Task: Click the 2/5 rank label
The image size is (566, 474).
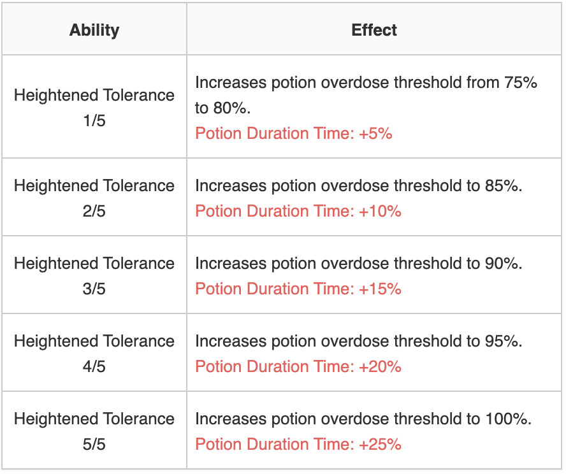Action: pyautogui.click(x=94, y=211)
